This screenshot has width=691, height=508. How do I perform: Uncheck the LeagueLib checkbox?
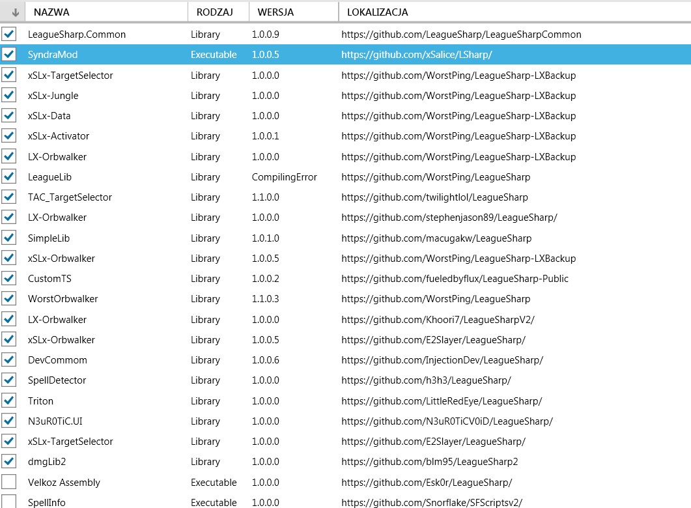tap(9, 176)
